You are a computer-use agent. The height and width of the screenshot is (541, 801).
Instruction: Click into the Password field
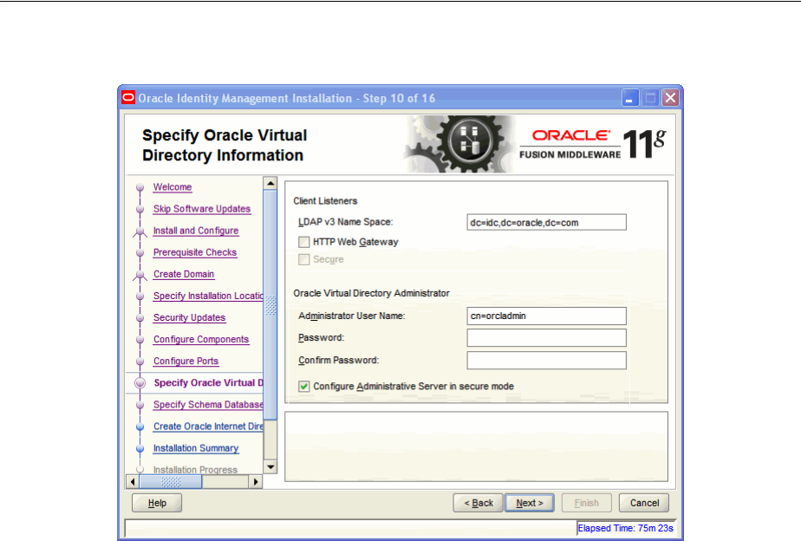(546, 337)
